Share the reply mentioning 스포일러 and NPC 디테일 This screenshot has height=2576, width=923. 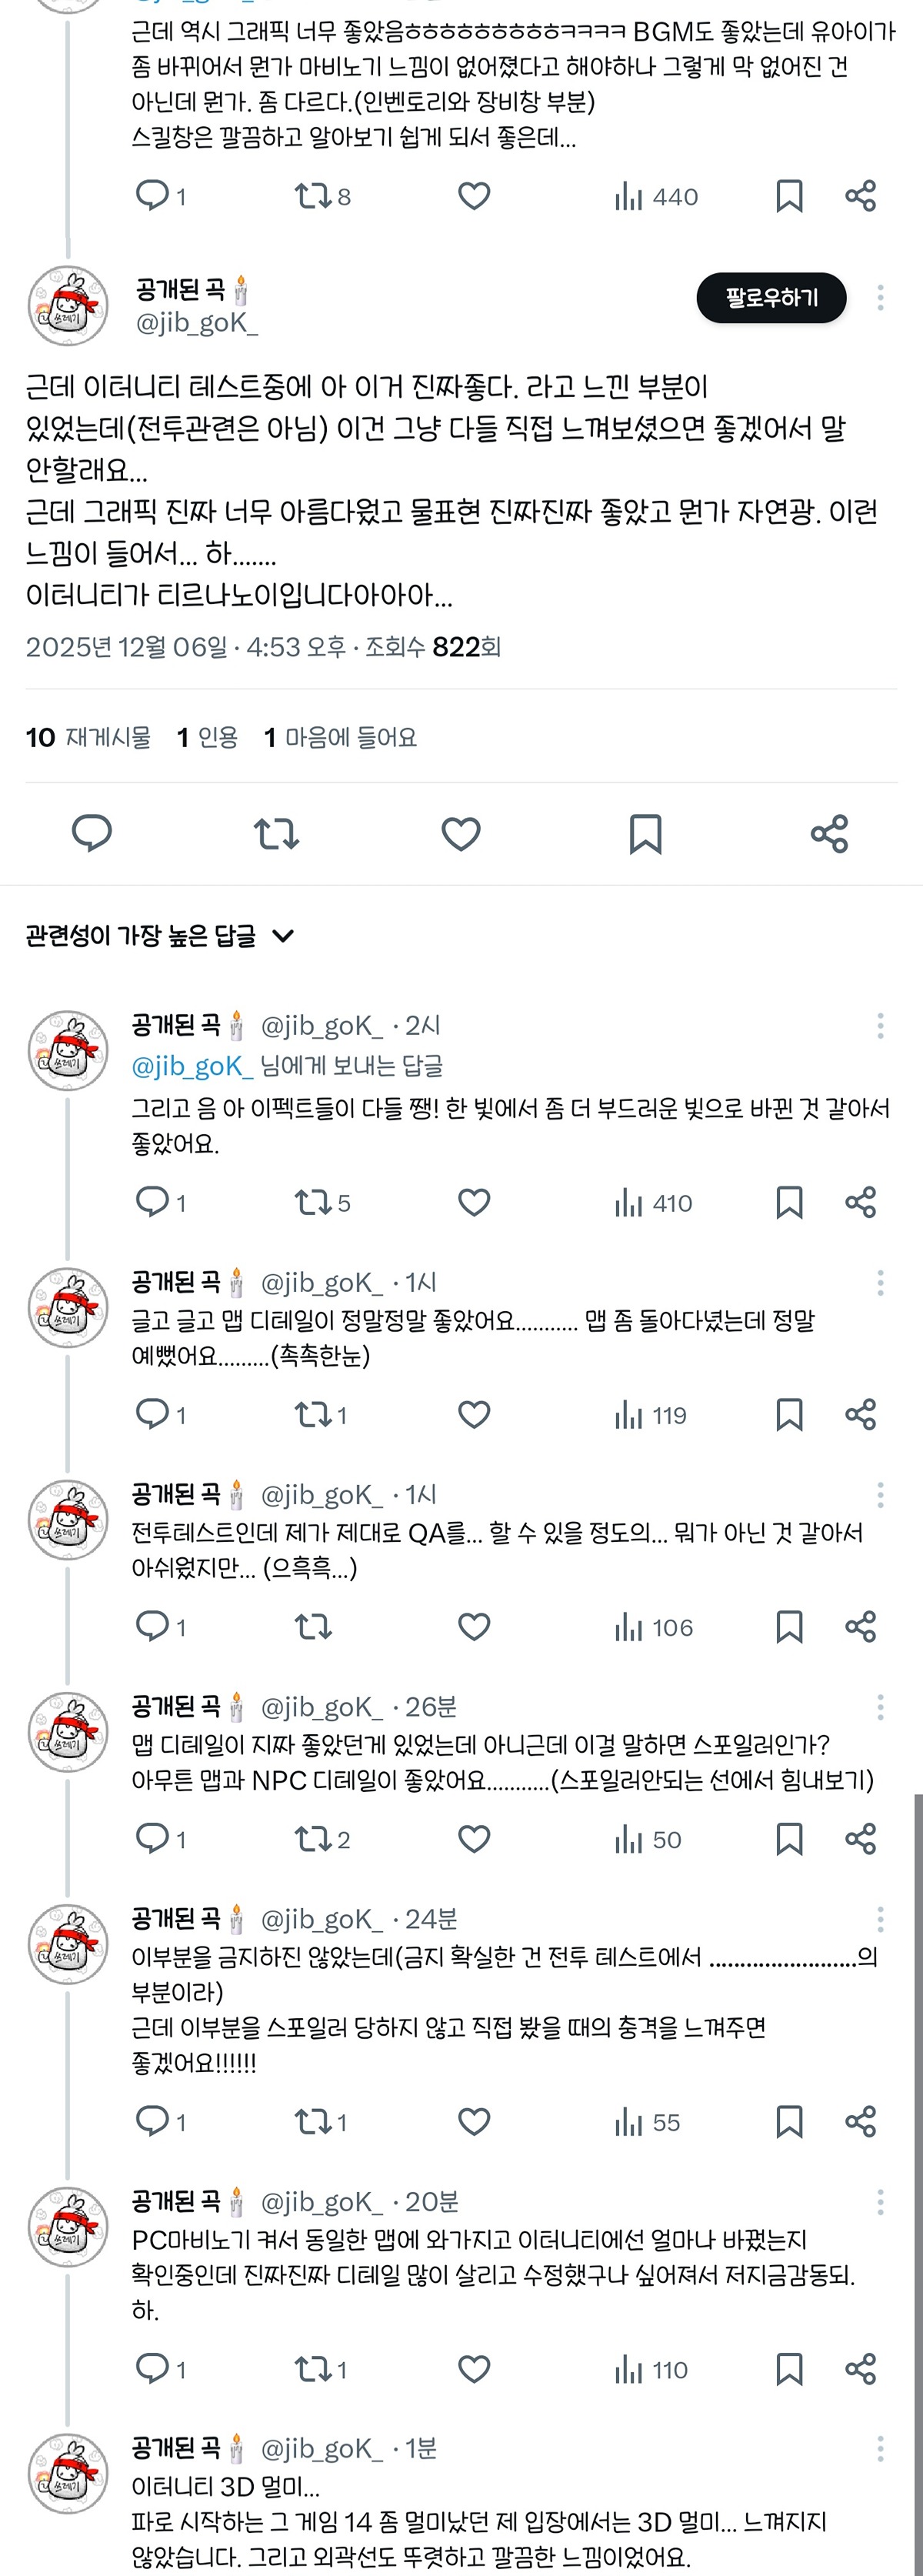[860, 1839]
